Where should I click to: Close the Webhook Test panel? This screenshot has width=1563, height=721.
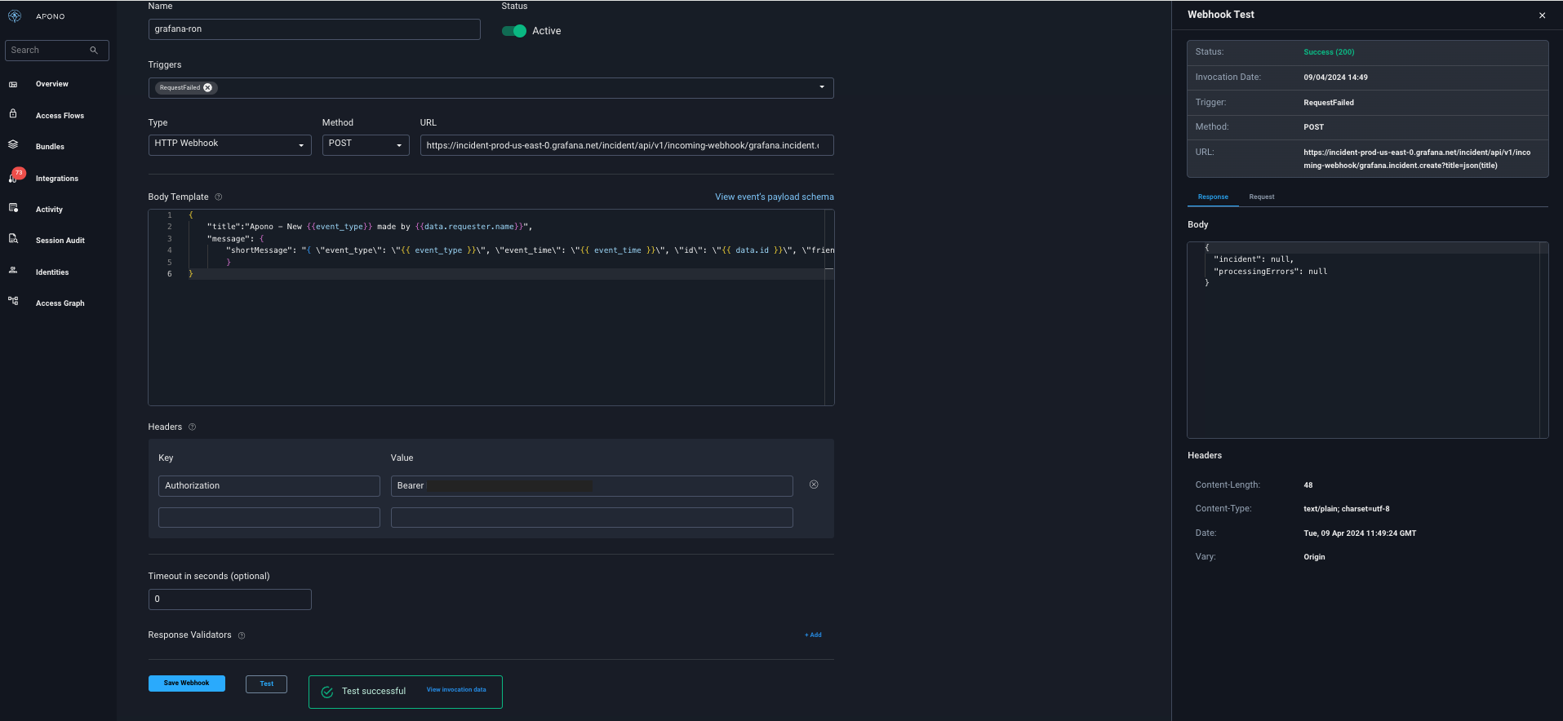point(1542,15)
